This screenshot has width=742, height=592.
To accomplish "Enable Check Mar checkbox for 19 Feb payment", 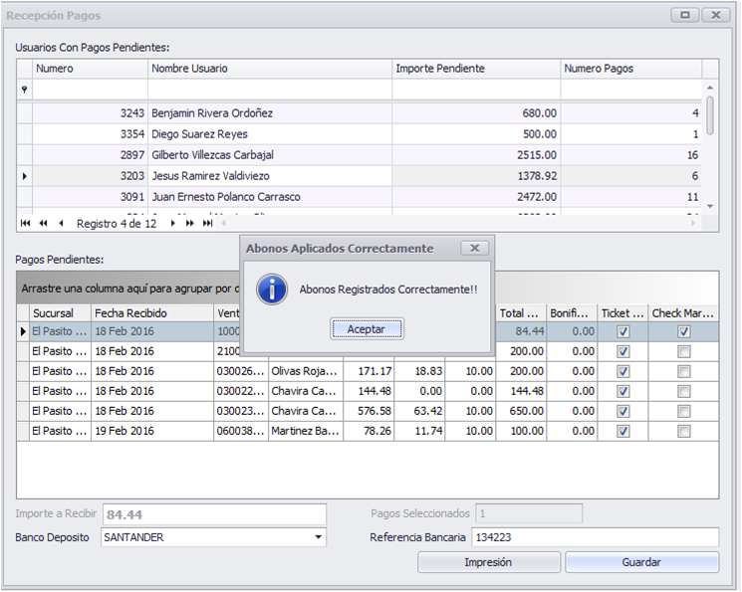I will click(x=683, y=431).
